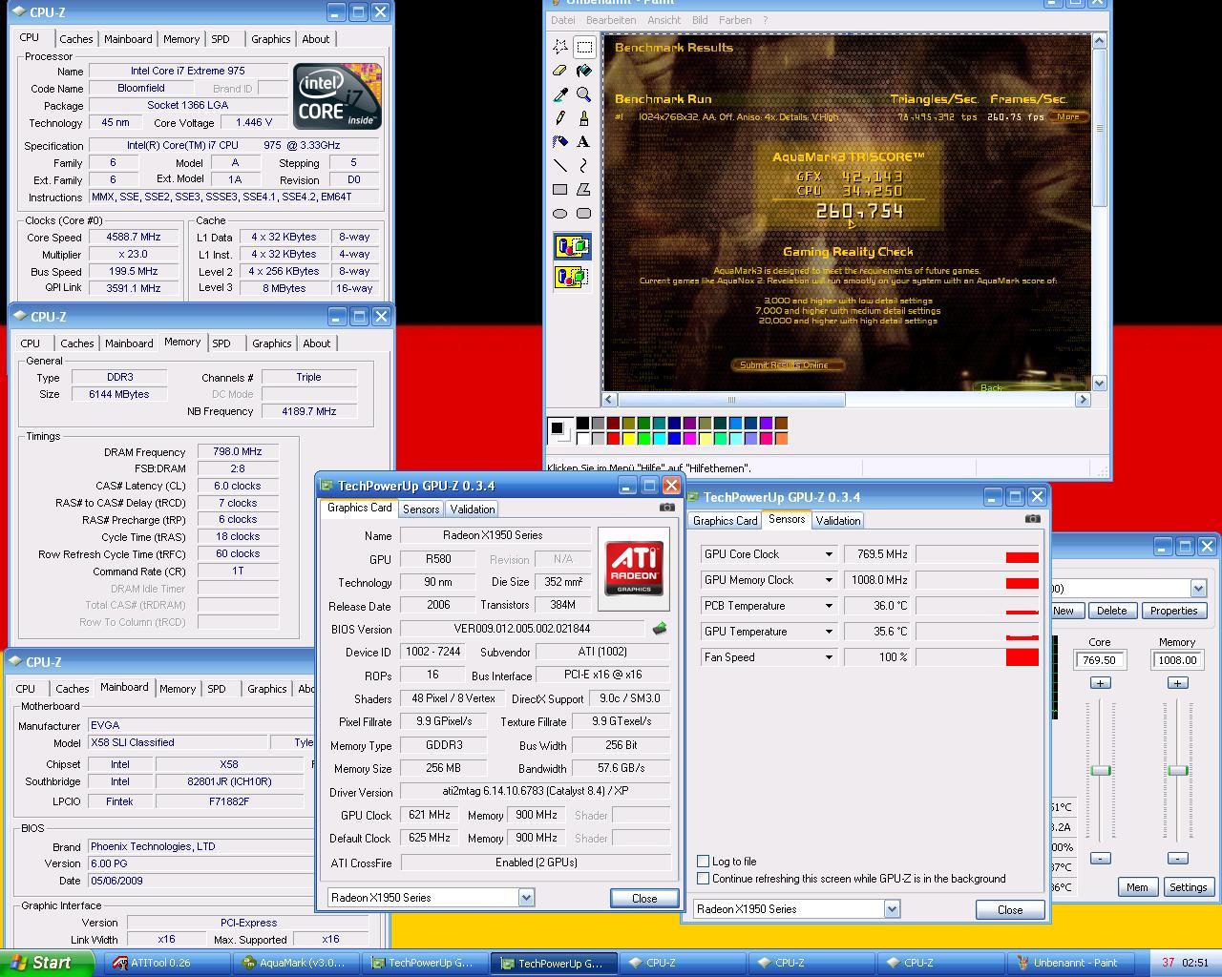The height and width of the screenshot is (977, 1222).
Task: Choose the transparent selection mode option in Paint
Action: coord(572,277)
